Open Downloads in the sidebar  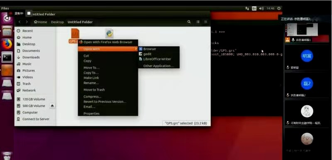(31, 57)
